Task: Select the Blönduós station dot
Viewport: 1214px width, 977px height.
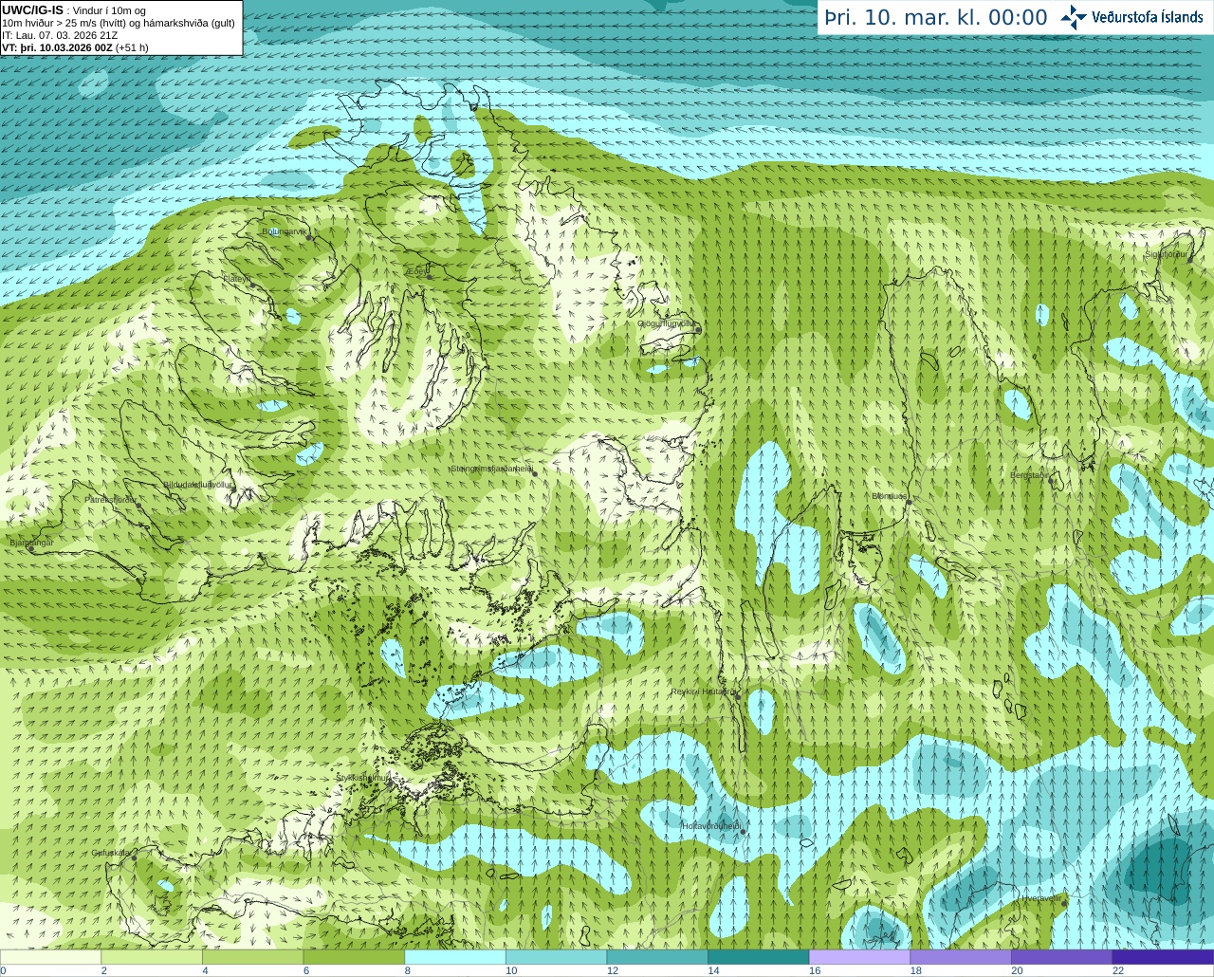Action: [909, 503]
